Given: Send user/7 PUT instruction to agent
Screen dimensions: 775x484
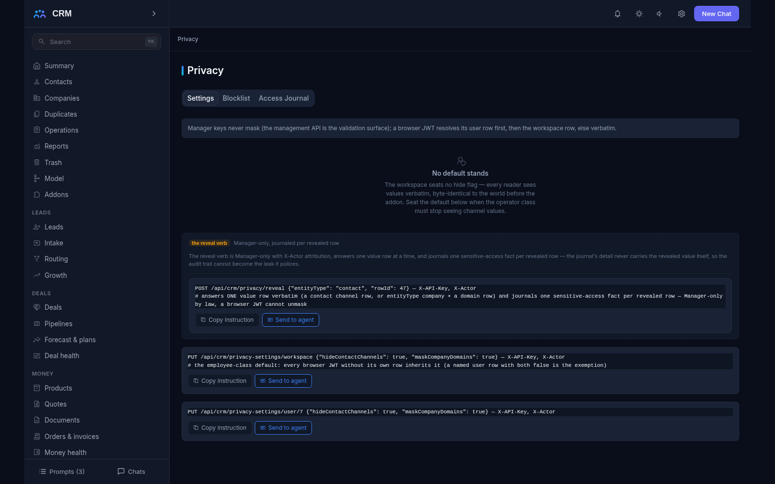Looking at the screenshot, I should (283, 428).
